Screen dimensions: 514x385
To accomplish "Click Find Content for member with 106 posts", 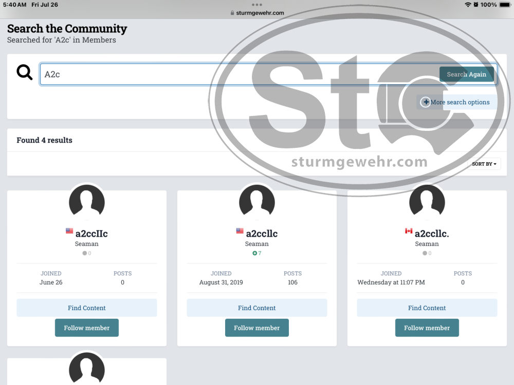I will (x=257, y=308).
